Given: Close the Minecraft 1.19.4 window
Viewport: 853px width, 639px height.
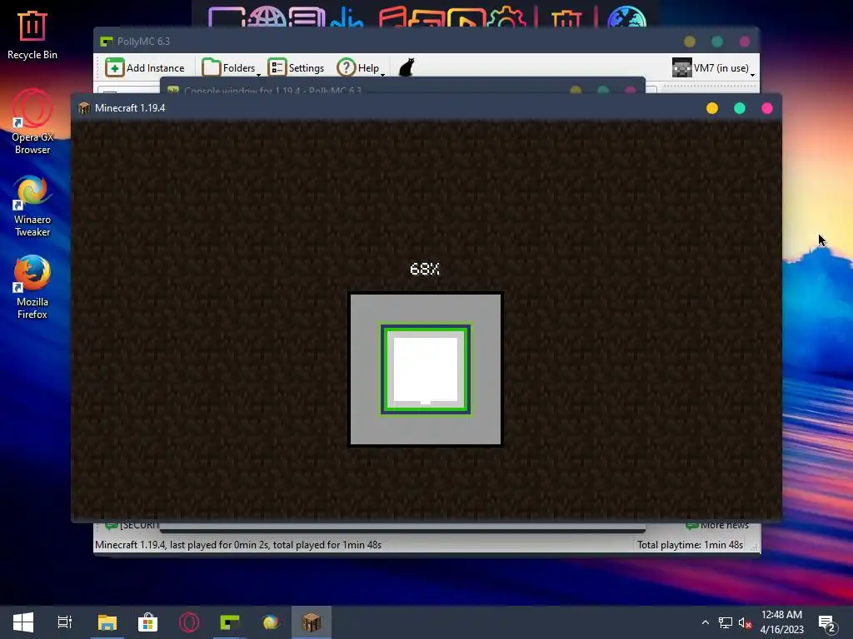Looking at the screenshot, I should tap(767, 108).
